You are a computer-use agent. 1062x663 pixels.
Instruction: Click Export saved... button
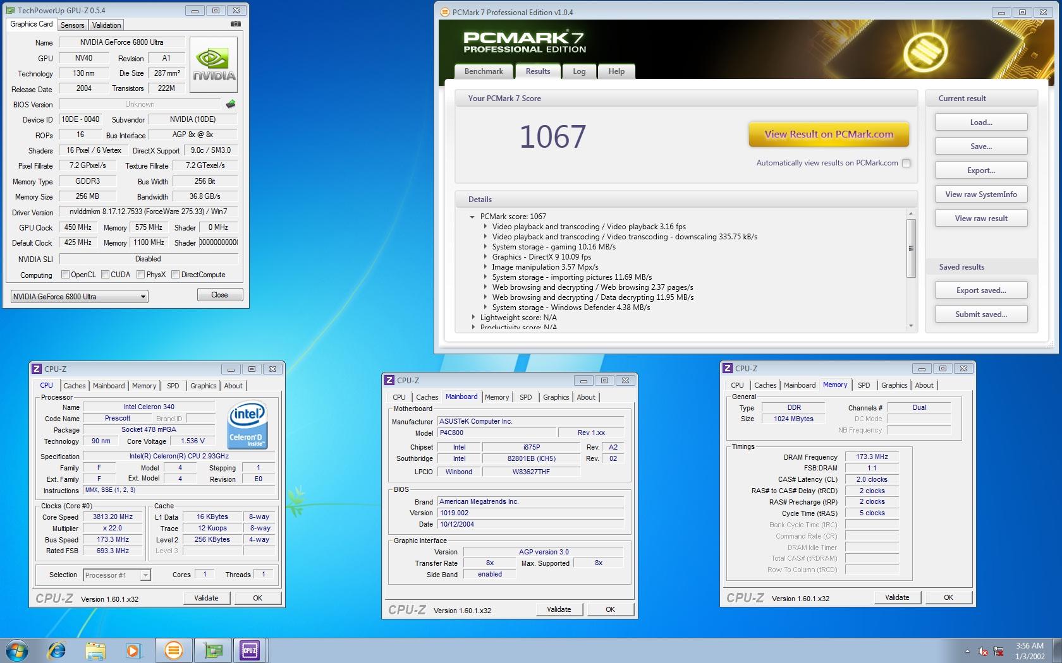pos(981,290)
